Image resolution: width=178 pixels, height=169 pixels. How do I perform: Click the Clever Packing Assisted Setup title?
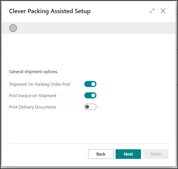(x=50, y=11)
